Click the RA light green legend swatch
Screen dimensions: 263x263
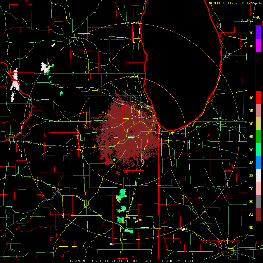258,150
